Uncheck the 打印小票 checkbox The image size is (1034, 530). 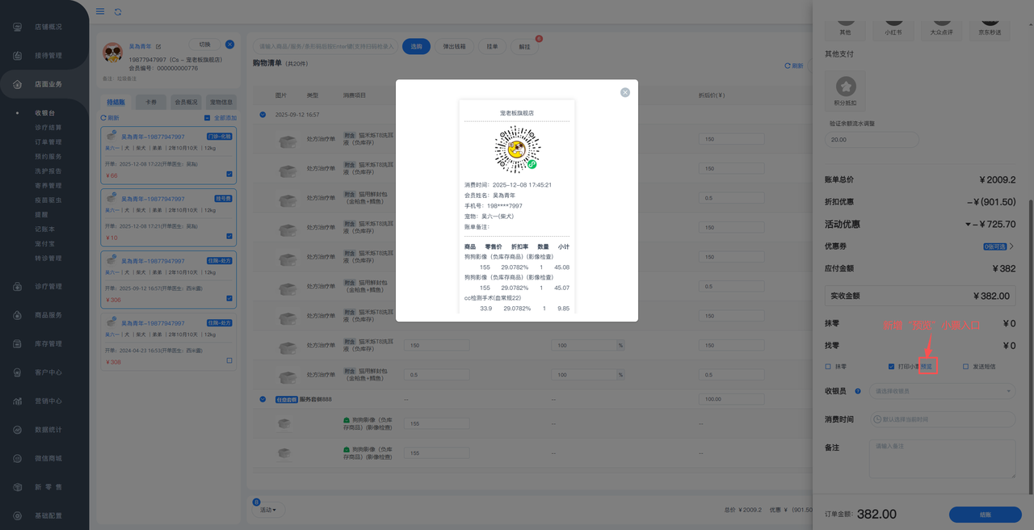[x=891, y=367]
